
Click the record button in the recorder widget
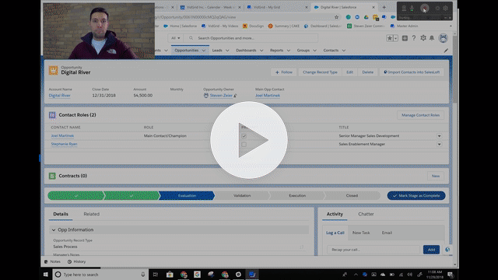tap(424, 9)
